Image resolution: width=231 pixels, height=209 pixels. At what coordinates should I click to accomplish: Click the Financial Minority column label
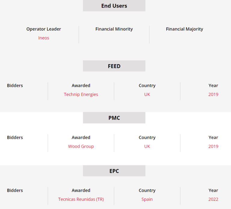114,29
